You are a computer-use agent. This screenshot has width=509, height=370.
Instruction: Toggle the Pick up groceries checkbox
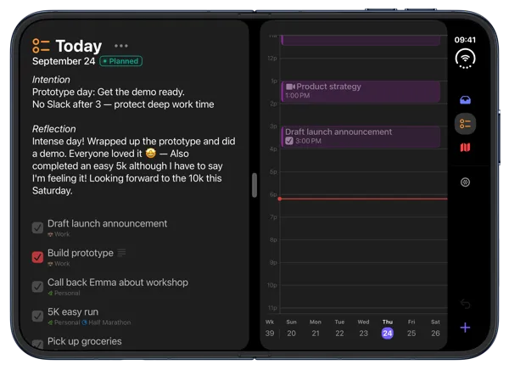tap(37, 345)
